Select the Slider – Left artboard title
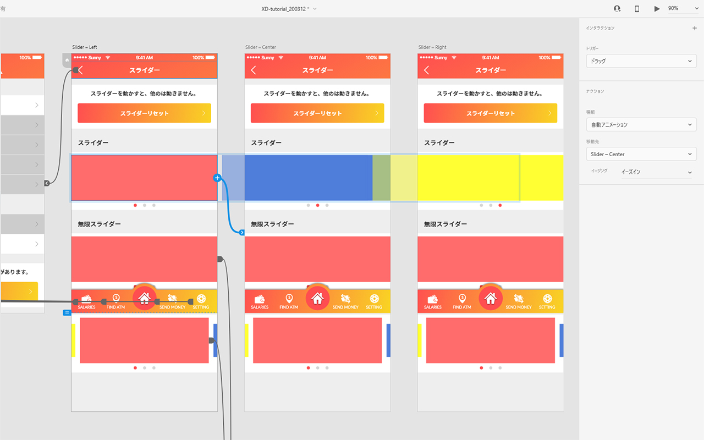The image size is (704, 440). coord(85,47)
